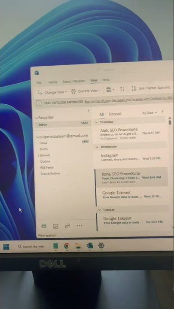Switch to Mail view icon
The width and height of the screenshot is (174, 309).
coord(44,227)
